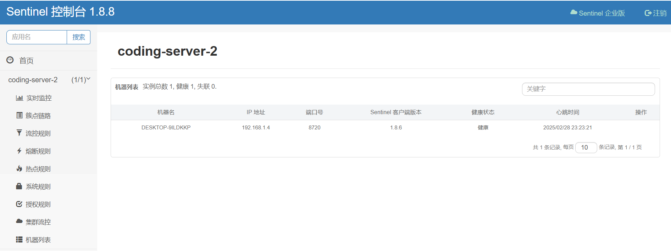The height and width of the screenshot is (251, 671).
Task: Open the Sentinel 企业版 link
Action: pos(602,13)
